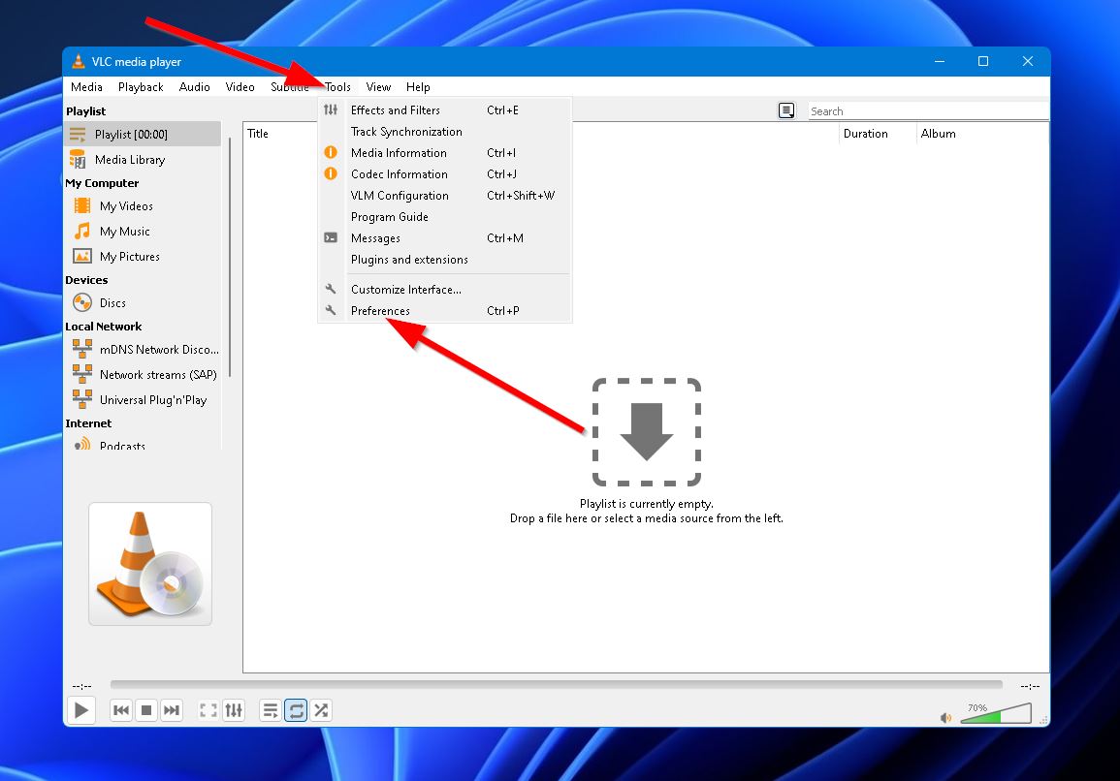Skip to previous media track
This screenshot has height=781, width=1120.
[x=121, y=710]
